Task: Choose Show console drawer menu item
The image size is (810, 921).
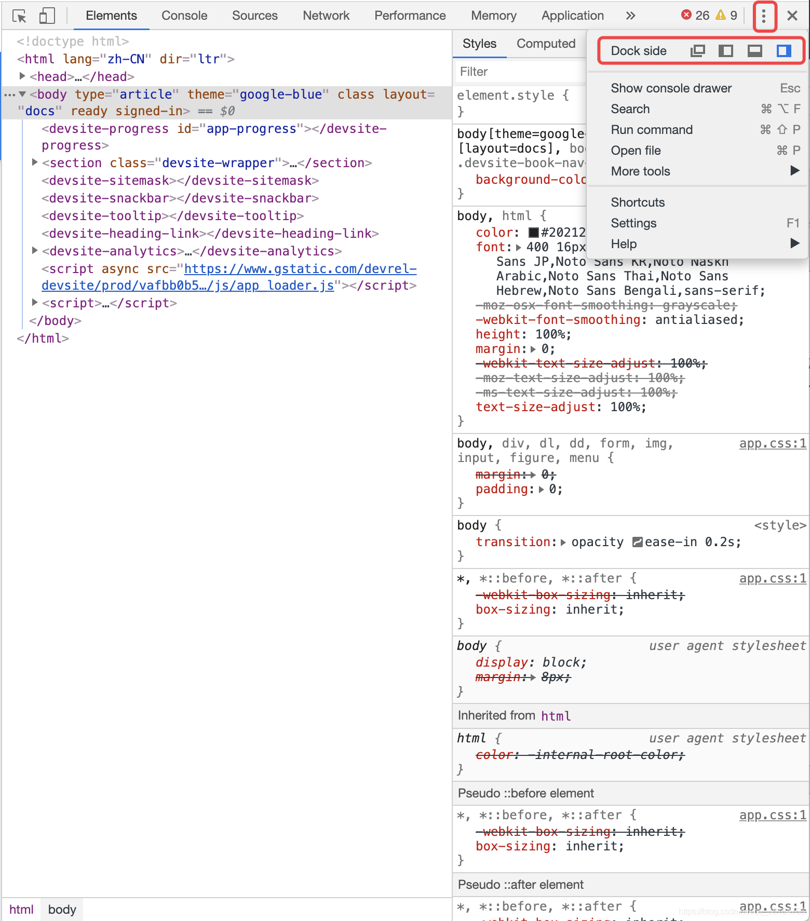Action: [698, 88]
